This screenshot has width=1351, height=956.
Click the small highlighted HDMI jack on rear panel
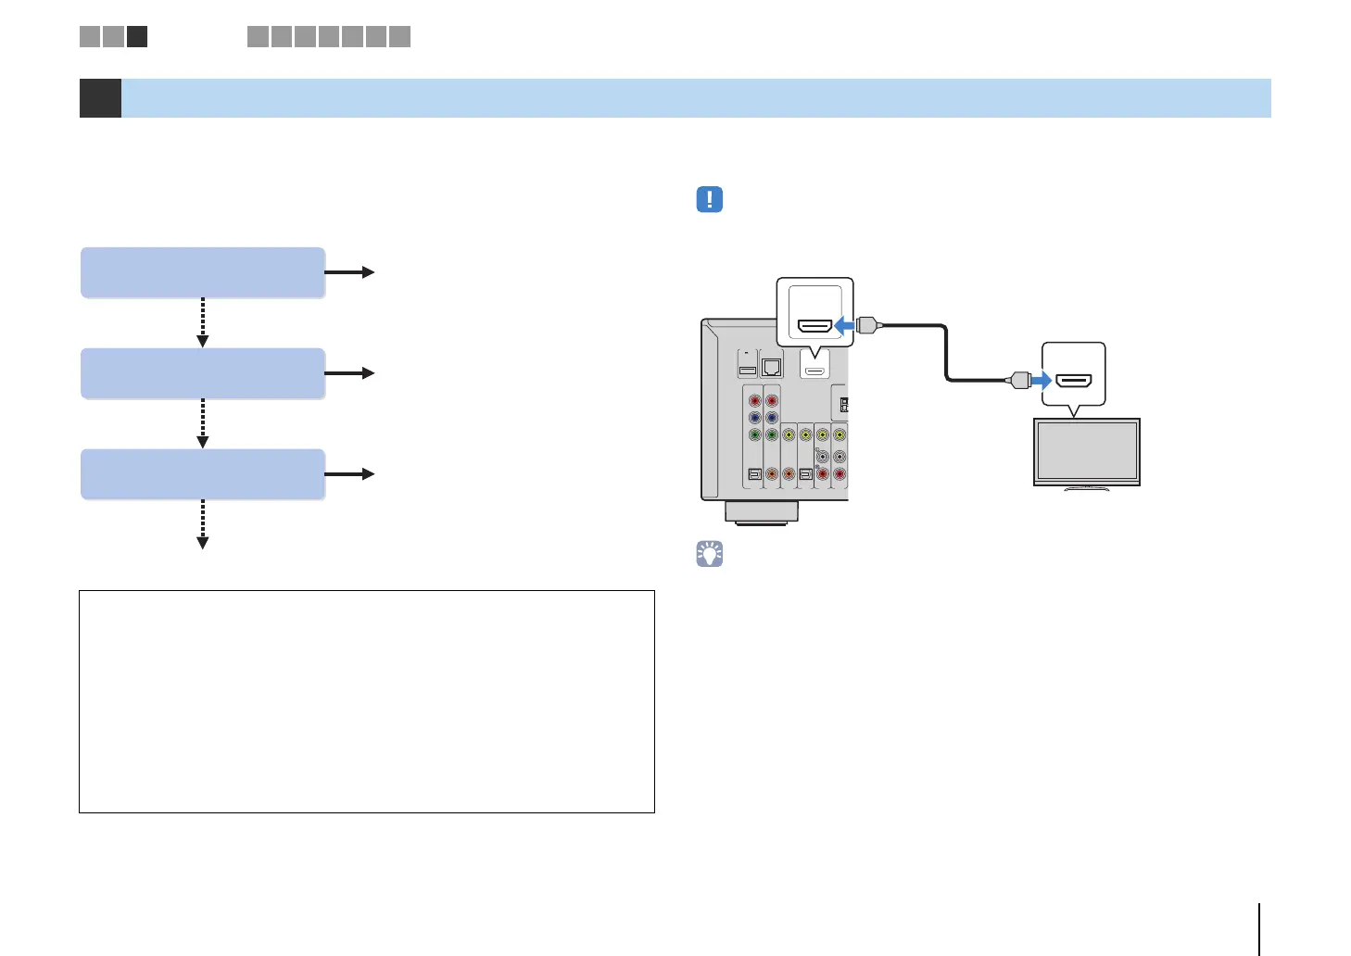pyautogui.click(x=814, y=371)
